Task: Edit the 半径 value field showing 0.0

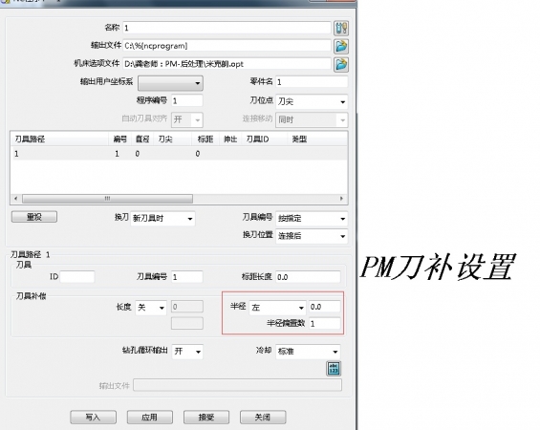Action: (325, 307)
